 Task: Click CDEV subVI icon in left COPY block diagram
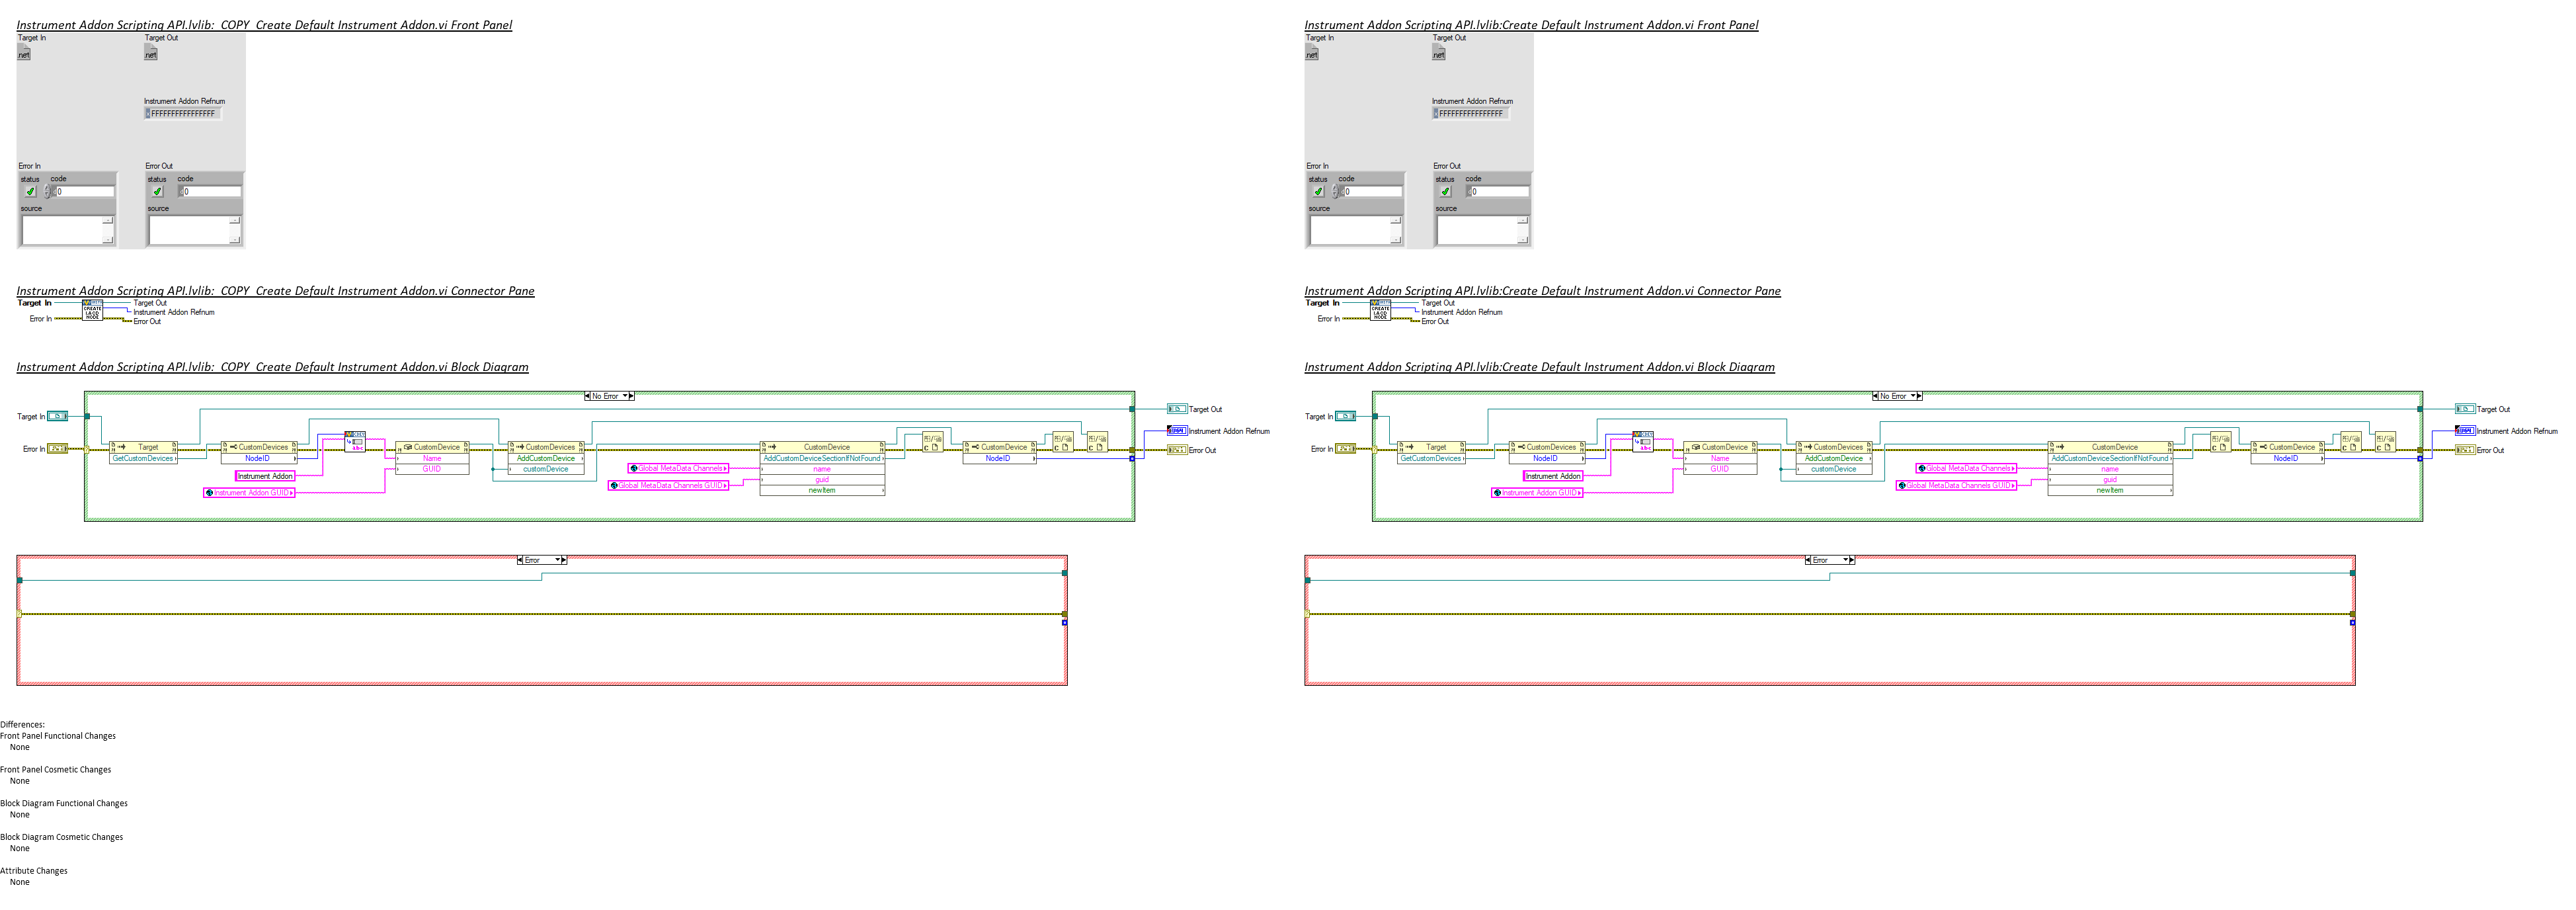coord(355,442)
